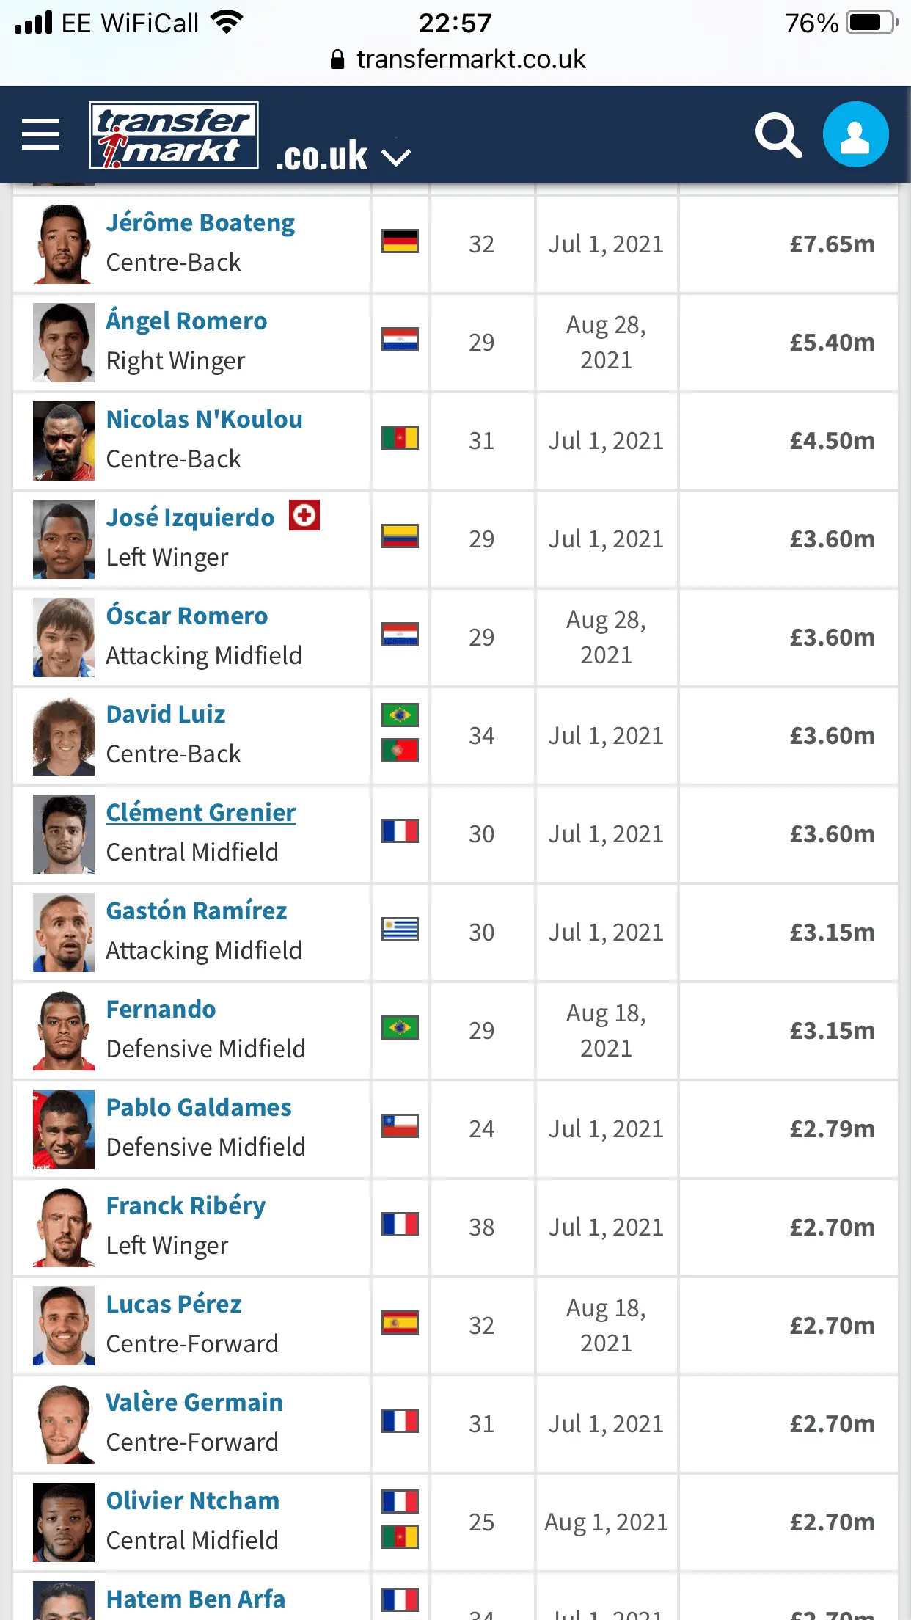Click Óscar Romero's £3.60m market value

click(832, 637)
